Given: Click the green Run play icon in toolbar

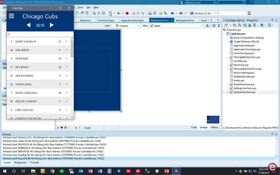Looking at the screenshot, I should coord(119,13).
